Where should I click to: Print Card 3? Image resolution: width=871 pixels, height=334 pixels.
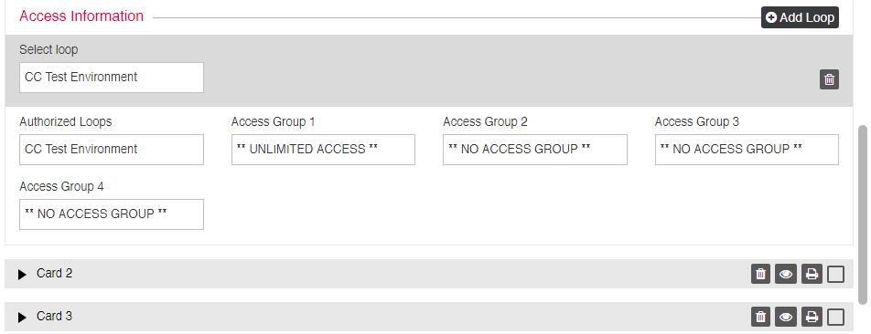coord(812,317)
